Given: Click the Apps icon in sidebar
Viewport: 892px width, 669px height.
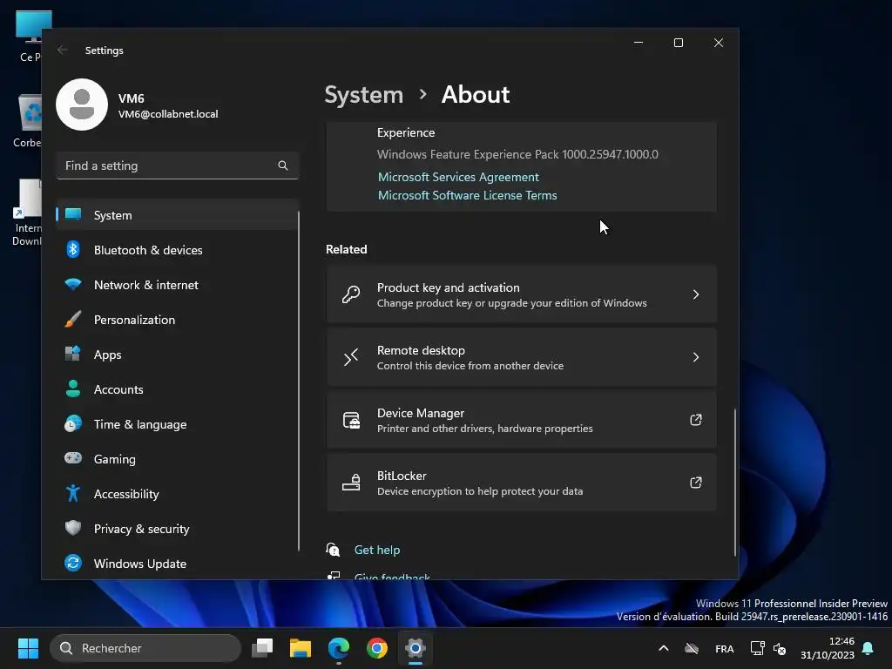Looking at the screenshot, I should tap(73, 354).
